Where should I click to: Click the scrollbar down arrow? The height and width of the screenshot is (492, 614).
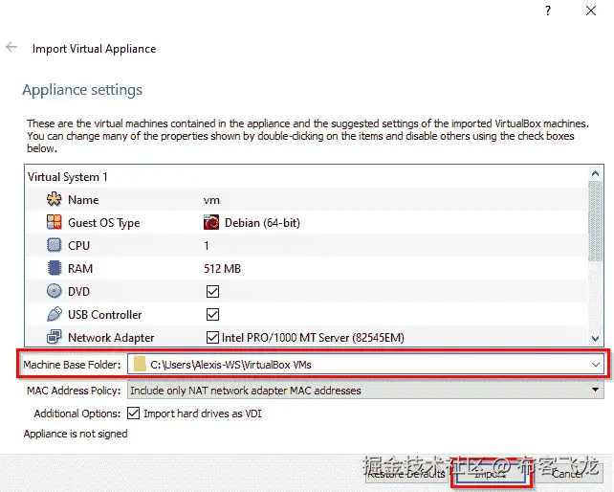click(x=596, y=338)
